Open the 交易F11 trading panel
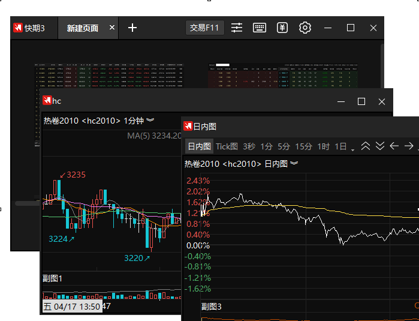This screenshot has height=321, width=419. pos(204,28)
